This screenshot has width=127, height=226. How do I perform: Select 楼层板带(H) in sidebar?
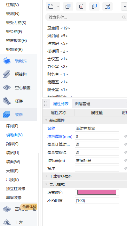click(x=16, y=41)
